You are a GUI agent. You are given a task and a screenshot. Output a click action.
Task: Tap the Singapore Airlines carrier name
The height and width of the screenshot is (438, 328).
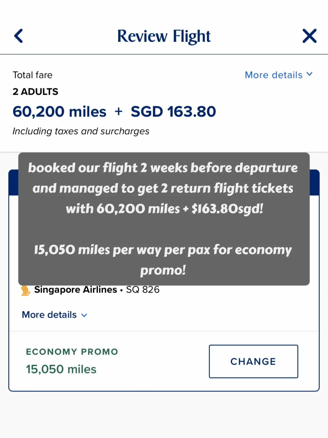[x=76, y=290]
